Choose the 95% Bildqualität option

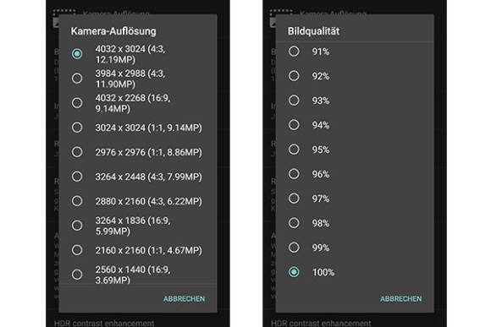[x=355, y=150]
